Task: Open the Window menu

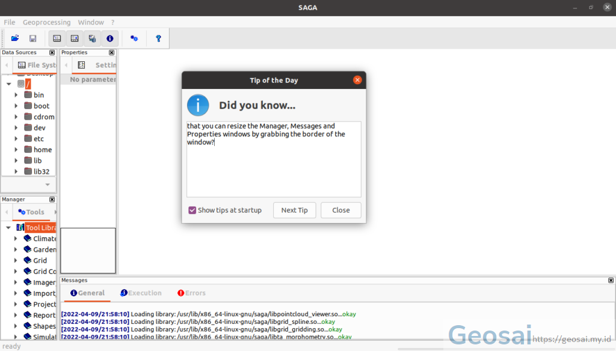Action: tap(91, 22)
